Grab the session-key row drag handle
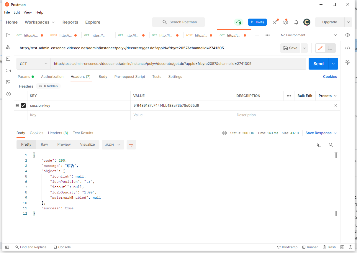 (17, 106)
